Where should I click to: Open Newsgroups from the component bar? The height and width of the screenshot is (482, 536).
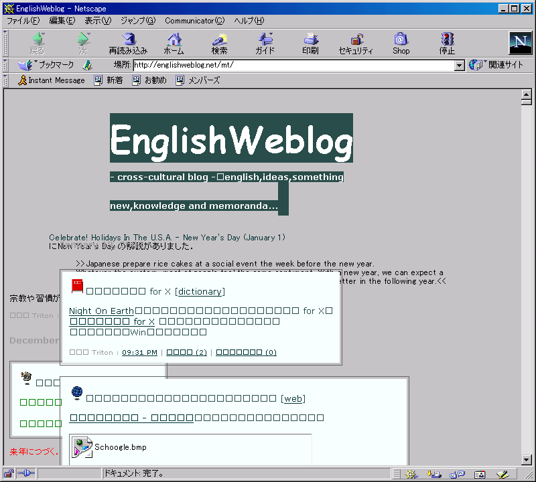pyautogui.click(x=457, y=474)
